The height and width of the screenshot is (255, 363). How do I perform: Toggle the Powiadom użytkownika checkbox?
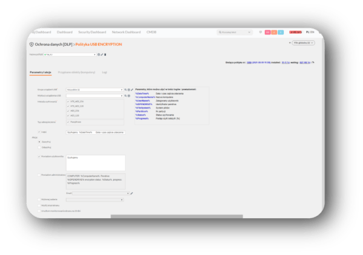[39, 157]
